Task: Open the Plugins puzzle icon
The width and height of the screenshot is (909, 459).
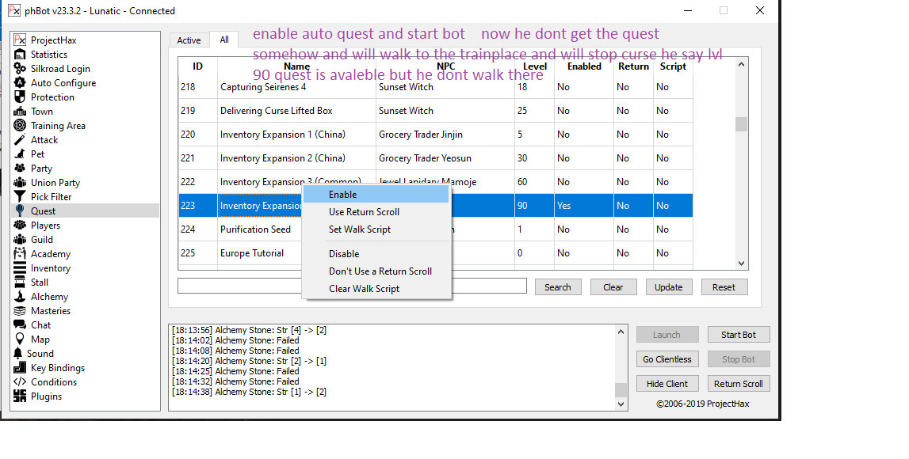Action: [21, 396]
